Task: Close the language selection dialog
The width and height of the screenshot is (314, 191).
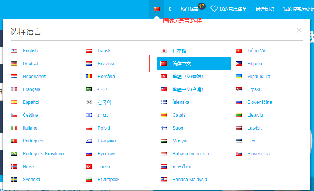Action: [x=299, y=30]
